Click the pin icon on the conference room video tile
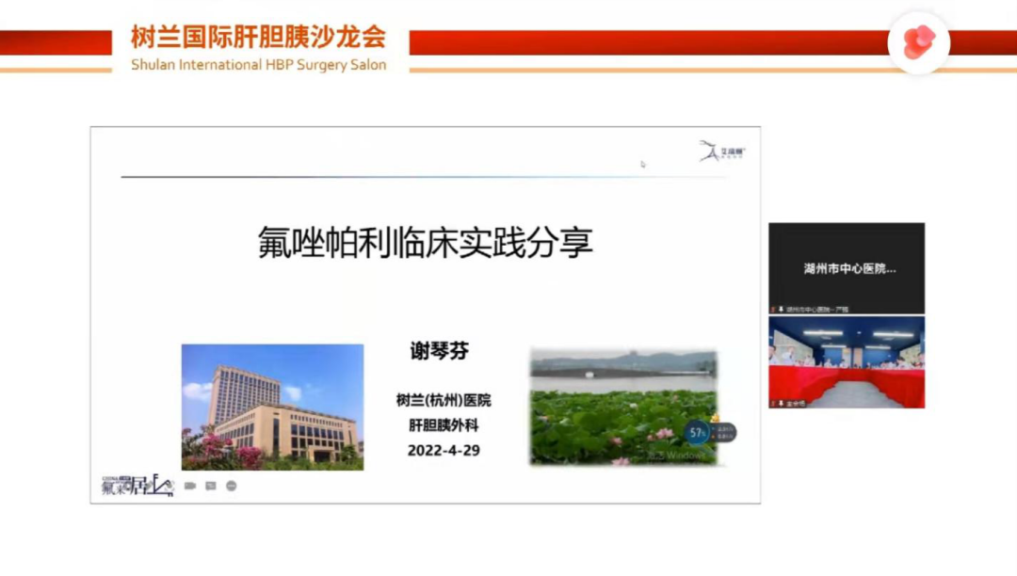The width and height of the screenshot is (1017, 576). 781,404
